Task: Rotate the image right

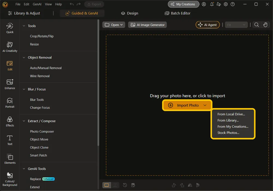Action: coord(182,185)
